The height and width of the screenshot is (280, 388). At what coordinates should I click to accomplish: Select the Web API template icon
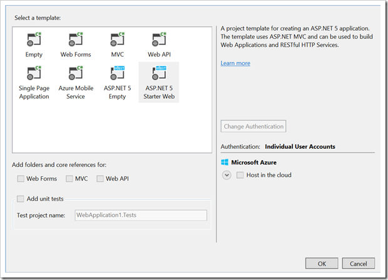coord(158,41)
